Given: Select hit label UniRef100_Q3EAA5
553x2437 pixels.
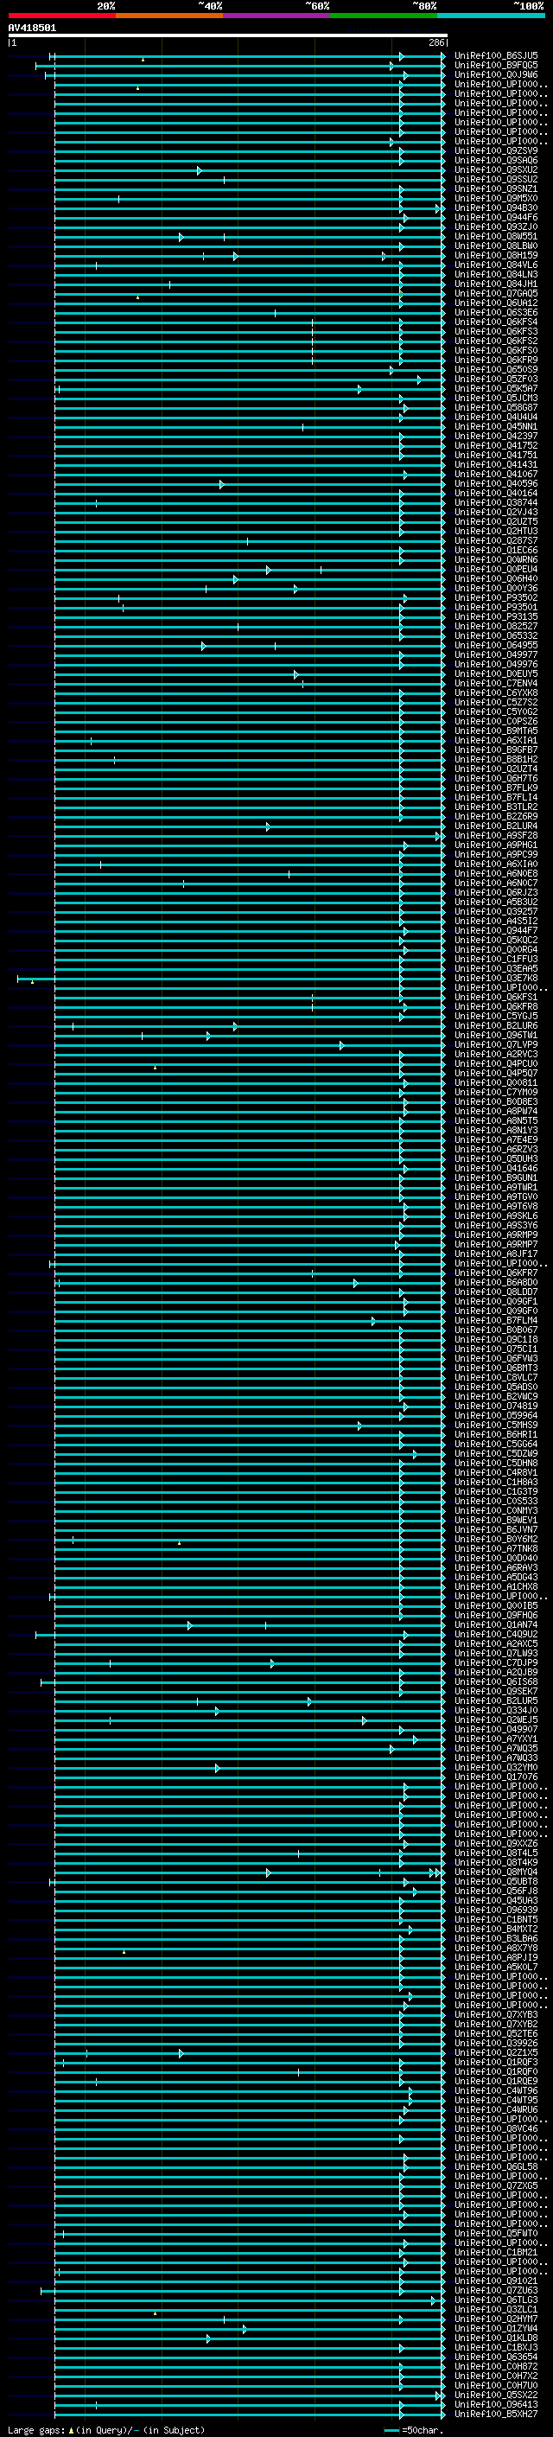Looking at the screenshot, I should [x=496, y=968].
